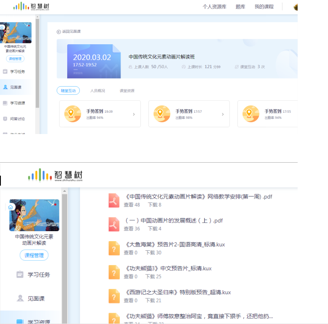
Task: Click the file icon for 《大鱼海棠》预告片2
Action: tap(114, 249)
